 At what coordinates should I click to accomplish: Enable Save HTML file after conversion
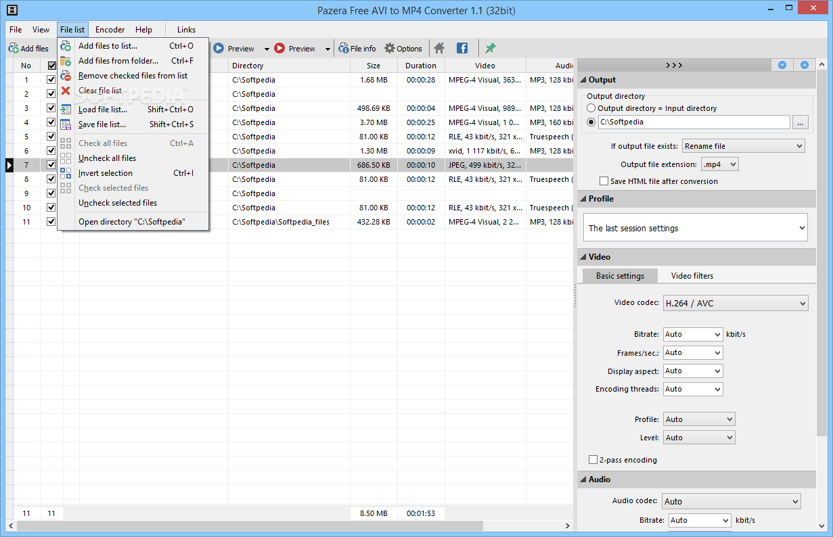click(604, 181)
